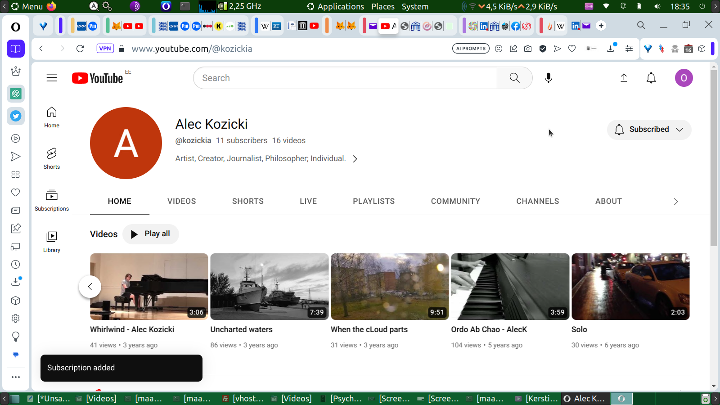Click the magnifier search button
Viewport: 720px width, 405px height.
click(x=514, y=78)
